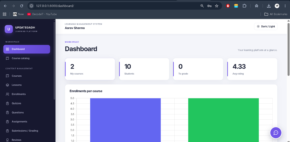Click the Dashboard grid icon in sidebar
The image size is (290, 142).
point(7,49)
